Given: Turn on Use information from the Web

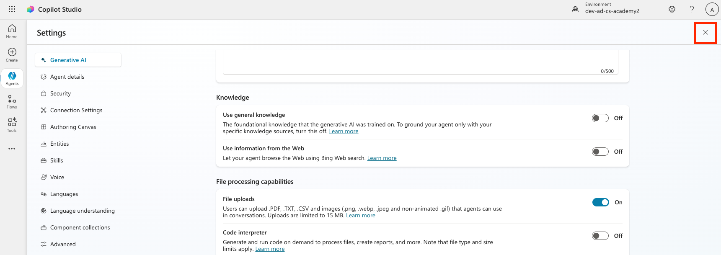Looking at the screenshot, I should click(x=600, y=152).
